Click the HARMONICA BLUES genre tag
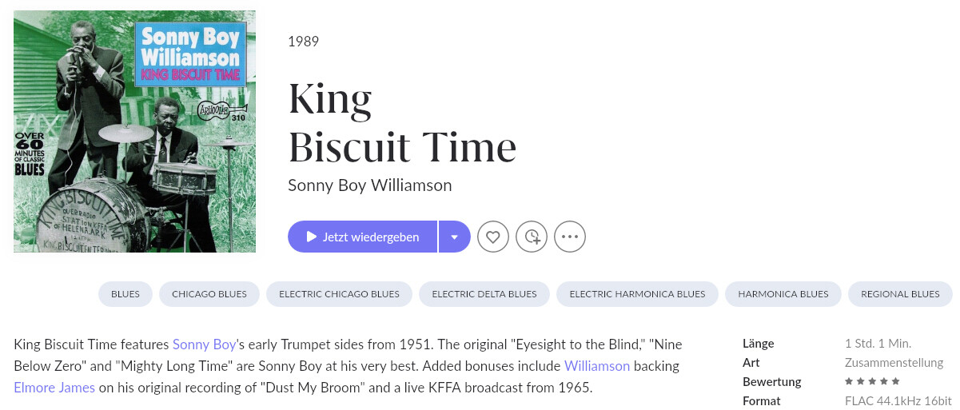 point(783,294)
